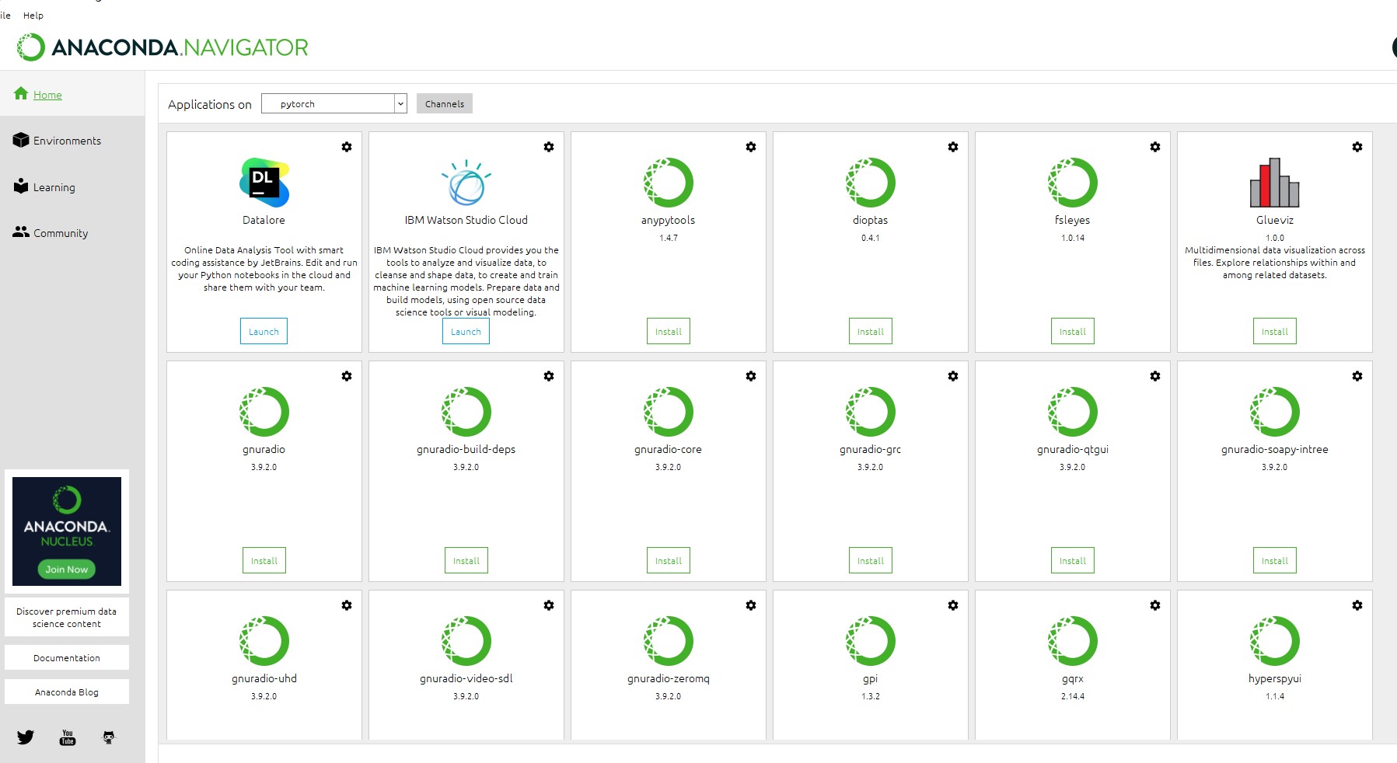Image resolution: width=1397 pixels, height=763 pixels.
Task: Click the Anaconda Nucleus banner image
Action: coord(67,531)
